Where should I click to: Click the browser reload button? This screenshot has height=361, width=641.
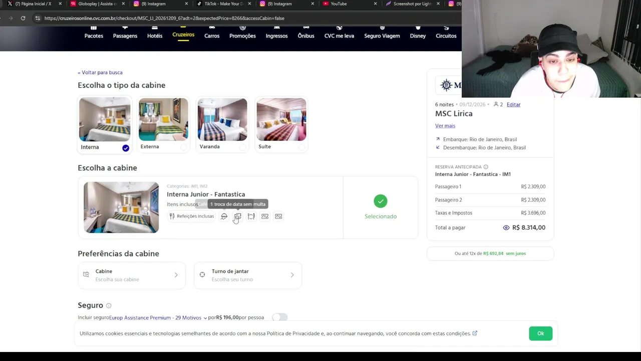pos(23,18)
